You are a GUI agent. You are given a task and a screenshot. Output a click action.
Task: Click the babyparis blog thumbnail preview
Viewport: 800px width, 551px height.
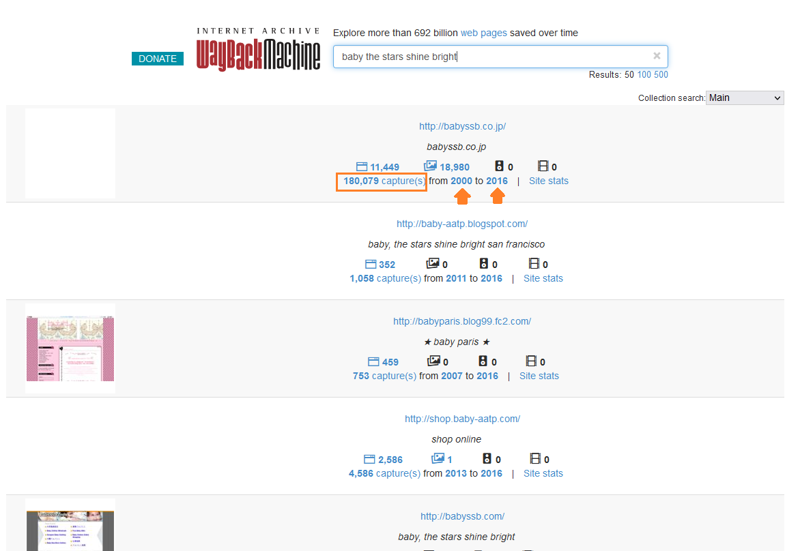[70, 348]
